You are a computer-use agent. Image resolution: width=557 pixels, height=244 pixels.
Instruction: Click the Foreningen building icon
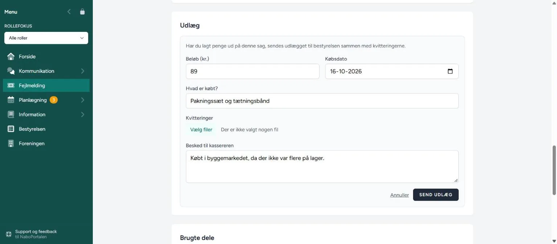pyautogui.click(x=11, y=143)
